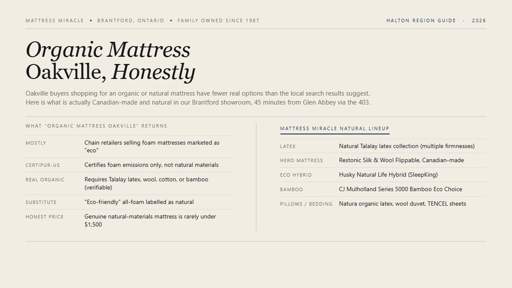This screenshot has height=288, width=512.
Task: Click the paragraph line starting 'Oakville buyers shopping'
Action: (197, 94)
